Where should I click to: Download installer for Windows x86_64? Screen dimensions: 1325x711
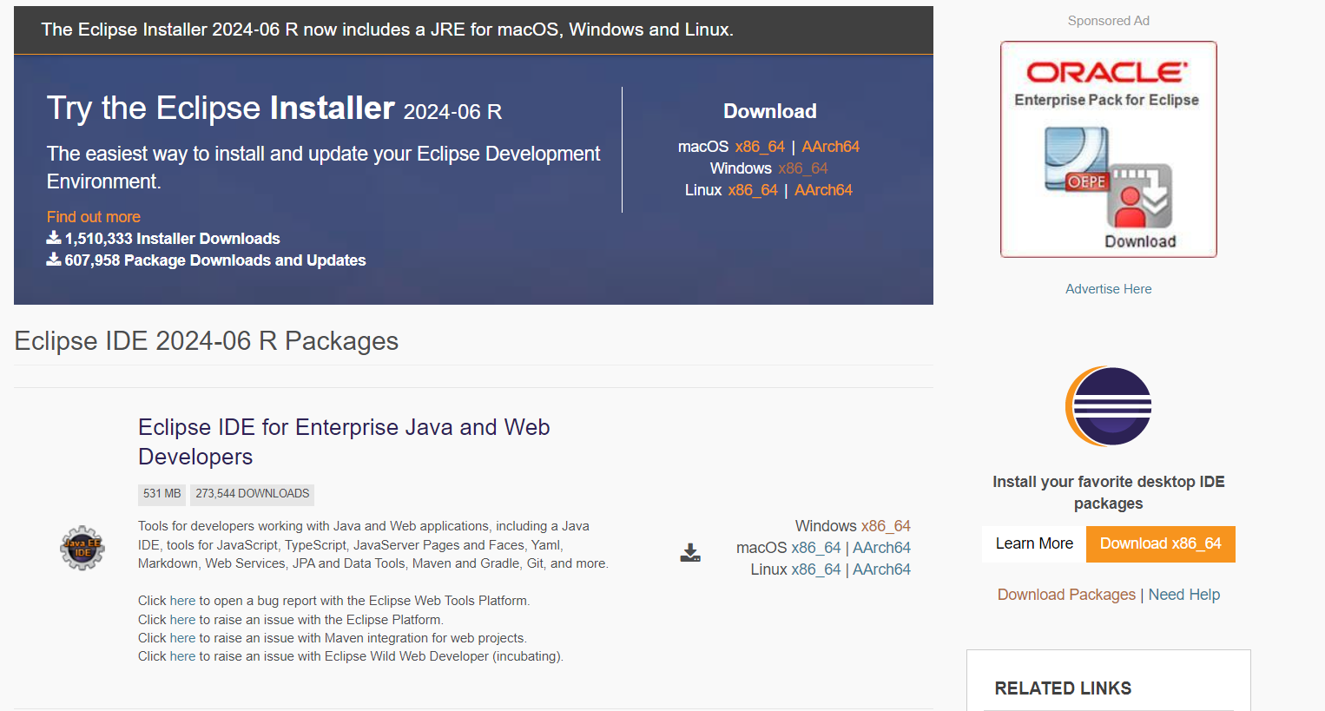pos(803,168)
